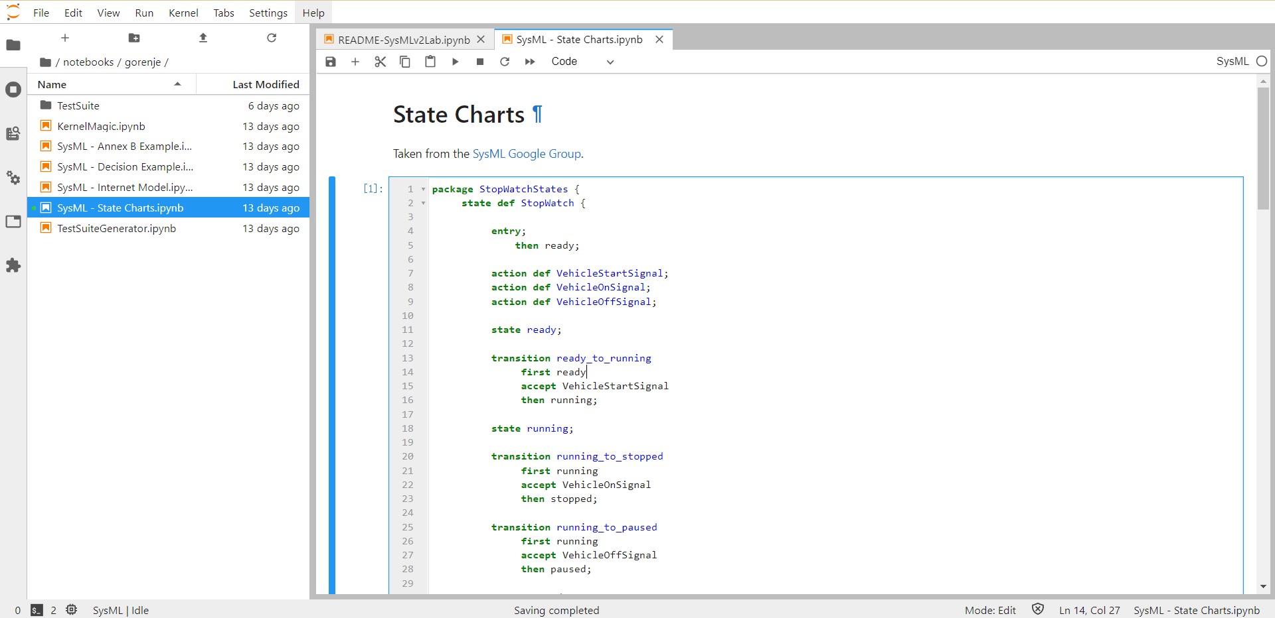Screen dimensions: 1275x618
Task: Close the SysML - State Charts.ipynb tab
Action: pos(659,40)
